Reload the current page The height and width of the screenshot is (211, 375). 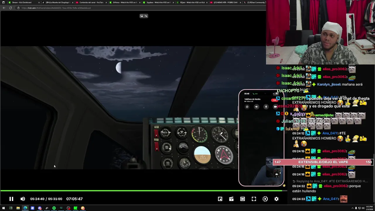(11, 8)
